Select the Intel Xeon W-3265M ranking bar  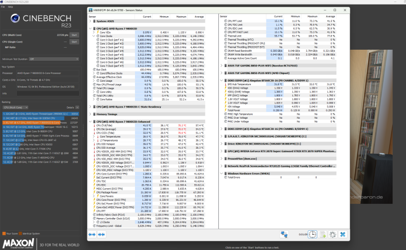tap(41, 118)
